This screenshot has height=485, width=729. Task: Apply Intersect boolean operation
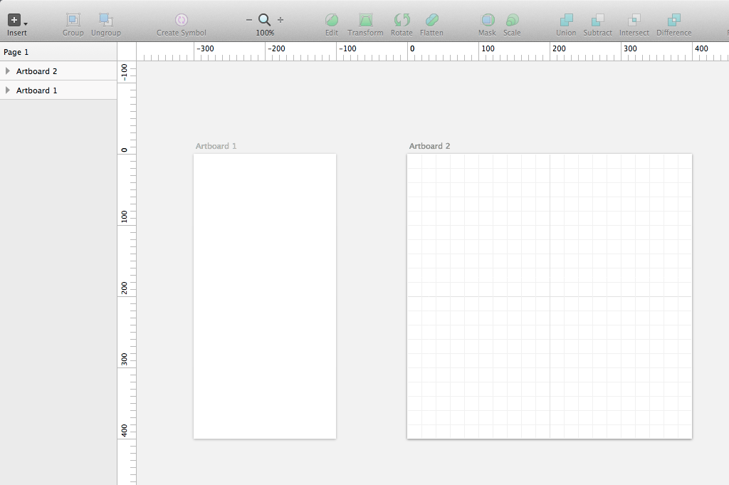pyautogui.click(x=634, y=20)
